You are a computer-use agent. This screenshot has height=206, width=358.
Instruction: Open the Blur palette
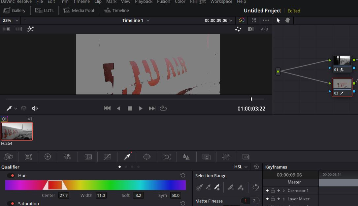186,157
